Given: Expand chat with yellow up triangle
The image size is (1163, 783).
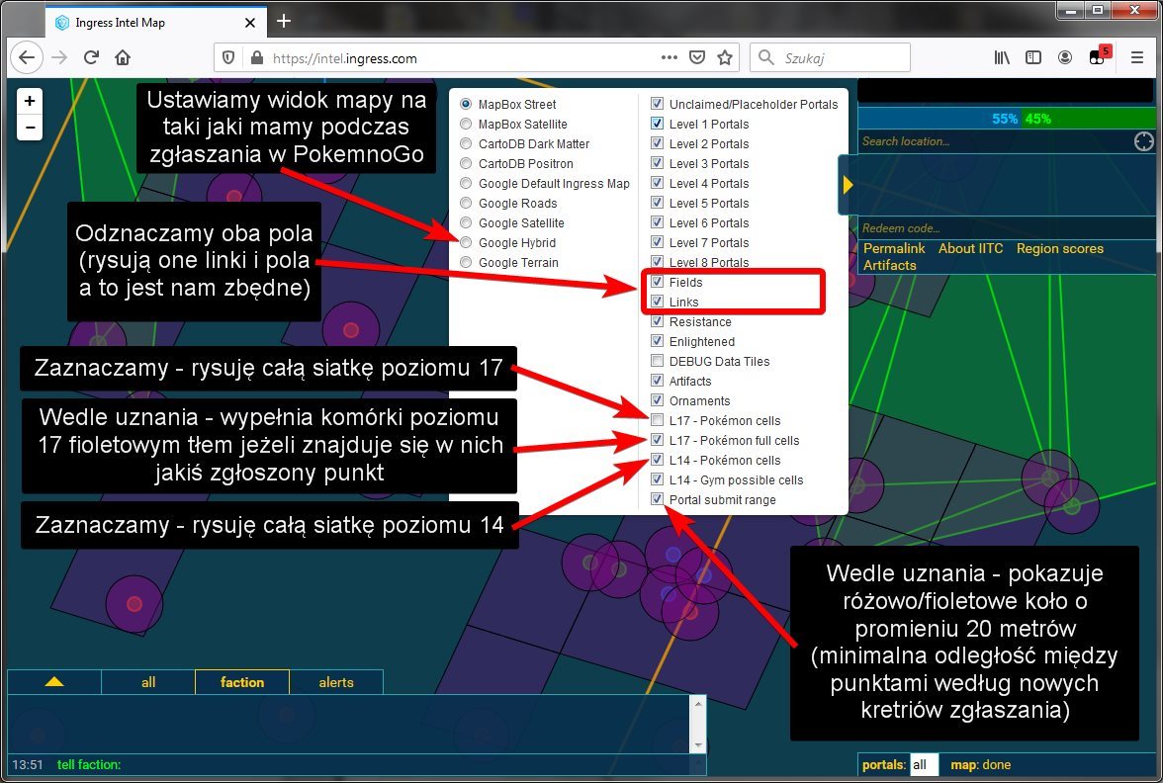Looking at the screenshot, I should tap(54, 681).
